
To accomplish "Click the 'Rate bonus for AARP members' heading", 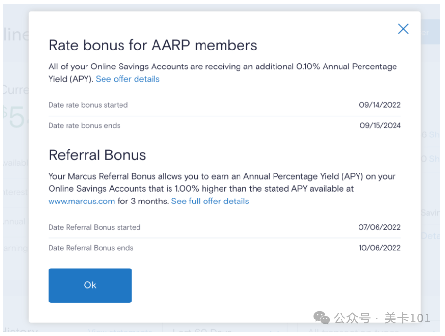I will 153,45.
